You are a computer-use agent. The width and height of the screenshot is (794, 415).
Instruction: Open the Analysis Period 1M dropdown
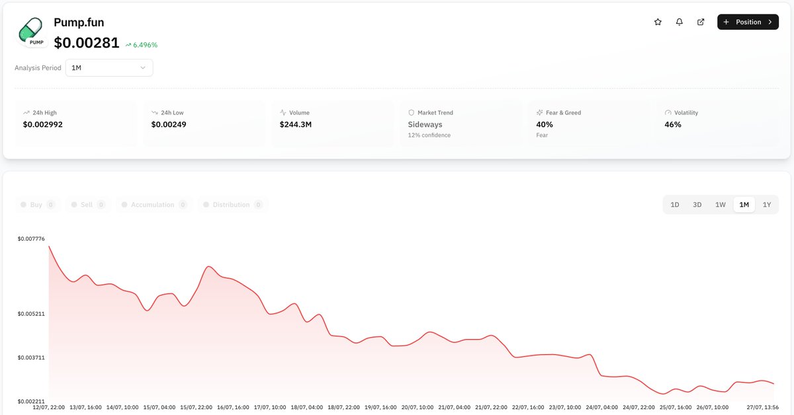tap(109, 67)
